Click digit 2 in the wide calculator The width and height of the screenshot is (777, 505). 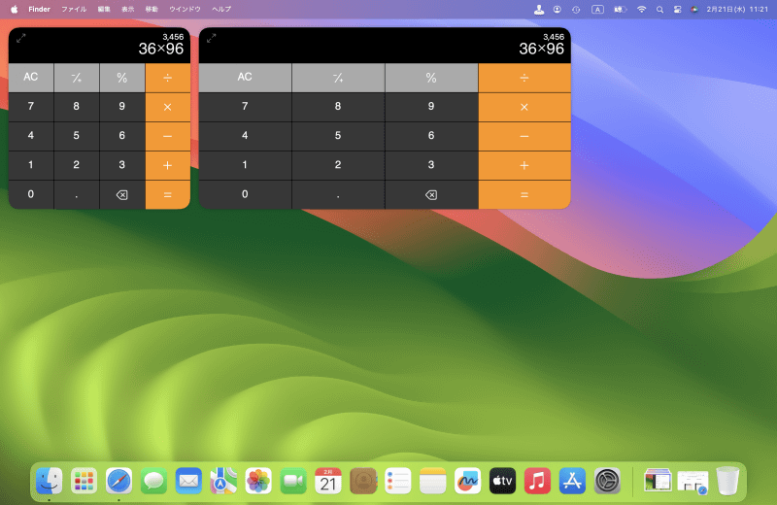click(x=338, y=165)
